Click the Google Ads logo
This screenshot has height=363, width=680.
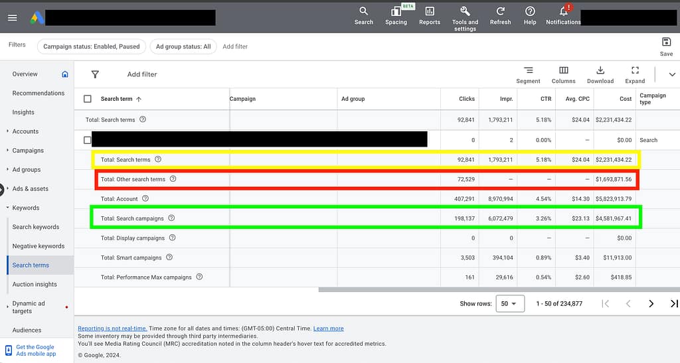(37, 18)
